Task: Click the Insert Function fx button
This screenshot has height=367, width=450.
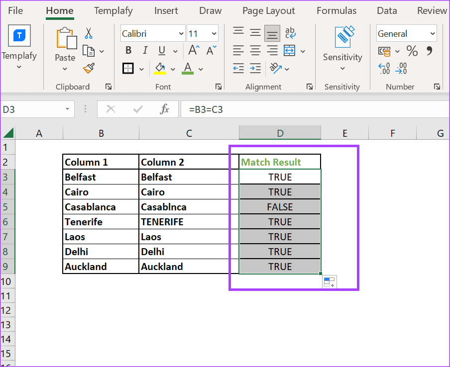Action: [164, 109]
